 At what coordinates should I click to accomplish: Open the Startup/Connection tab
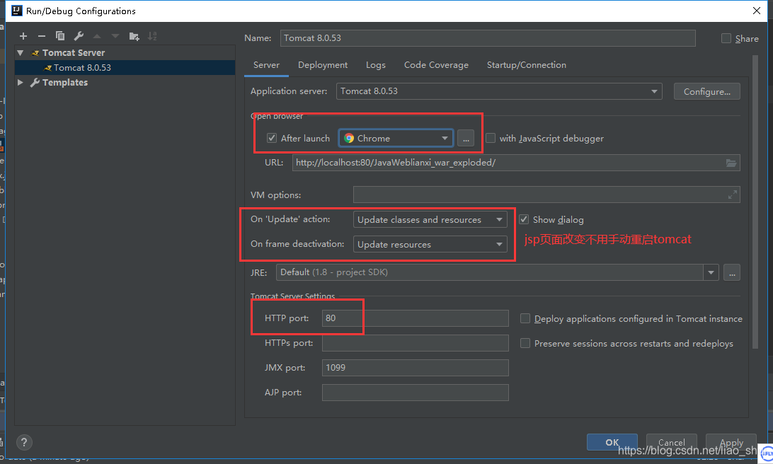tap(527, 65)
